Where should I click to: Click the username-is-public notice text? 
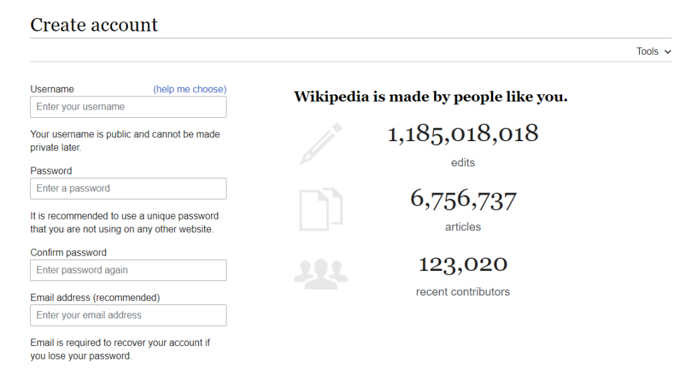click(x=125, y=141)
